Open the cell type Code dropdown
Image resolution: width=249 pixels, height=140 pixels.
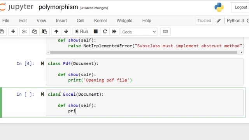point(139,32)
